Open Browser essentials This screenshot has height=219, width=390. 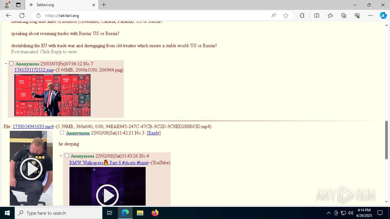(x=357, y=16)
